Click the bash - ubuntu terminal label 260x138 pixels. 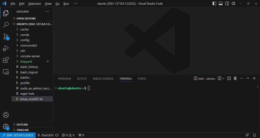[x=204, y=79]
